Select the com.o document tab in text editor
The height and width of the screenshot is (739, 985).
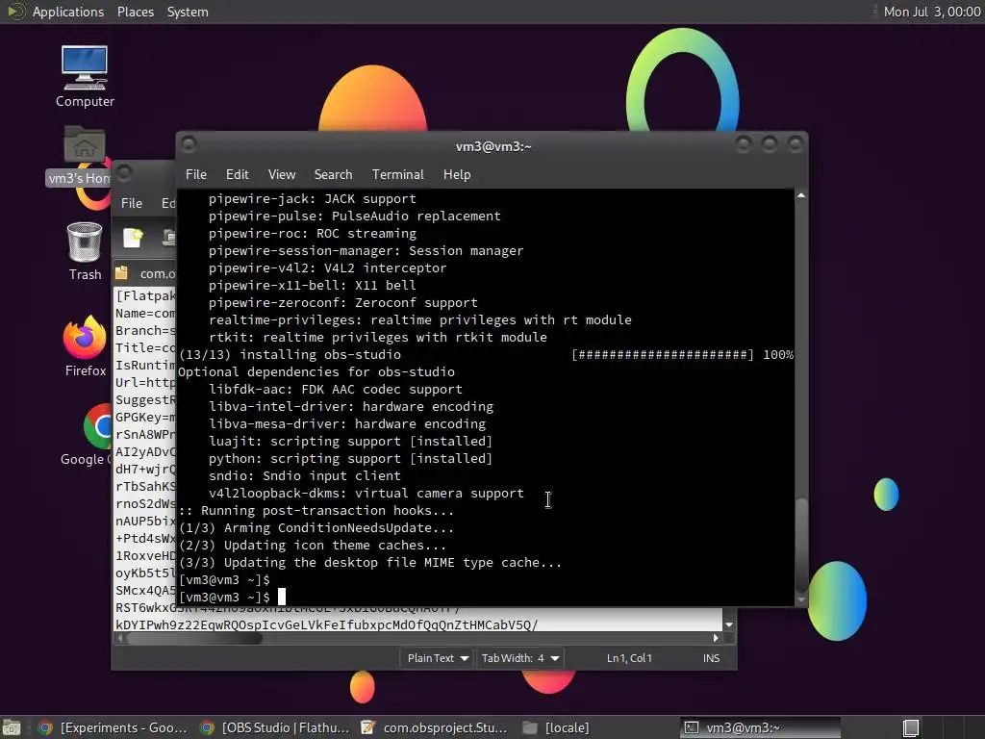click(146, 273)
